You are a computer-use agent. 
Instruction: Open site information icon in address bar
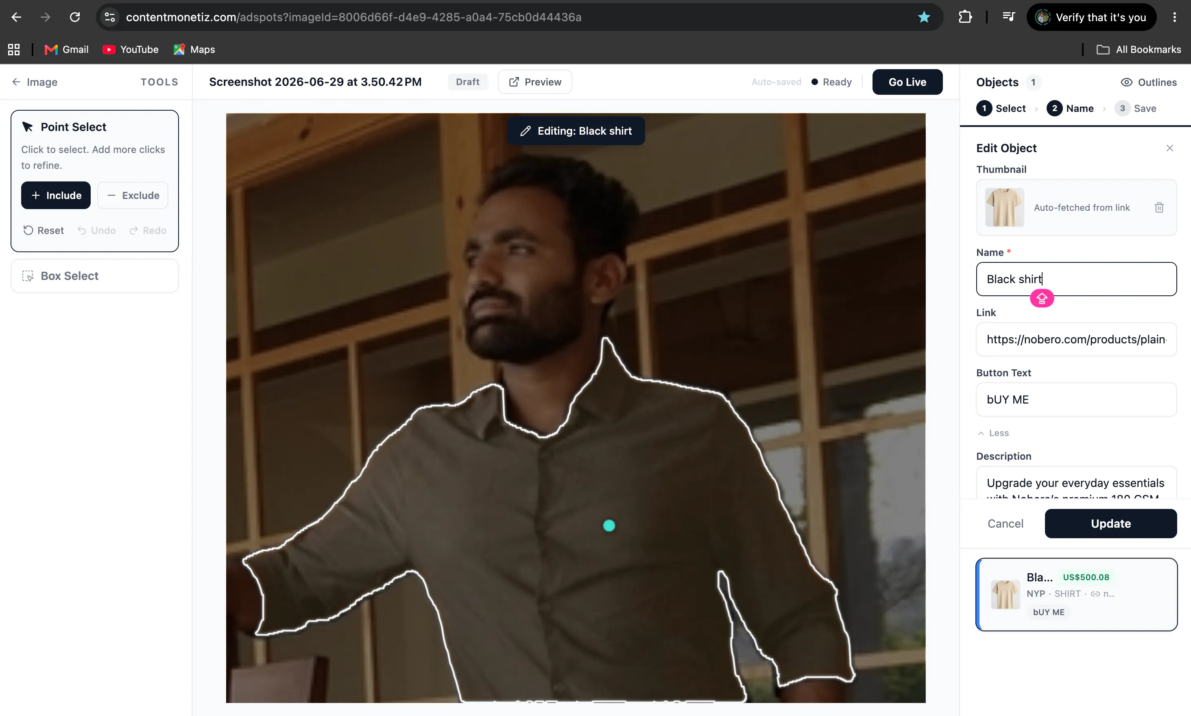pos(110,17)
